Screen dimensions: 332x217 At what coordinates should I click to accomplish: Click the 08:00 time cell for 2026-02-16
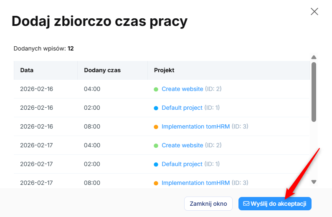pos(92,126)
